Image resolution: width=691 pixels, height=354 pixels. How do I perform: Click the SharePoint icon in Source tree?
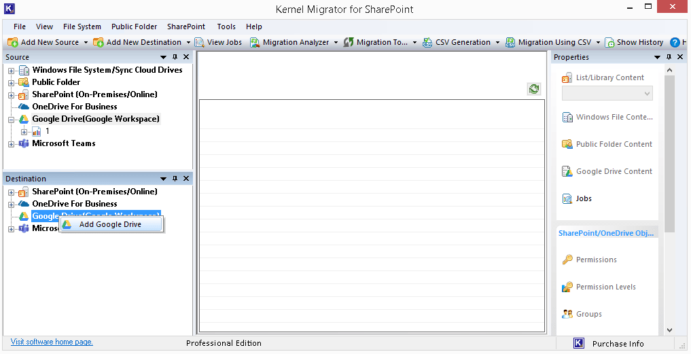[24, 94]
